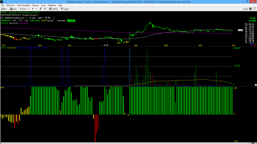The width and height of the screenshot is (257, 144).
Task: Select the trendline drawing tool
Action: [54, 18]
